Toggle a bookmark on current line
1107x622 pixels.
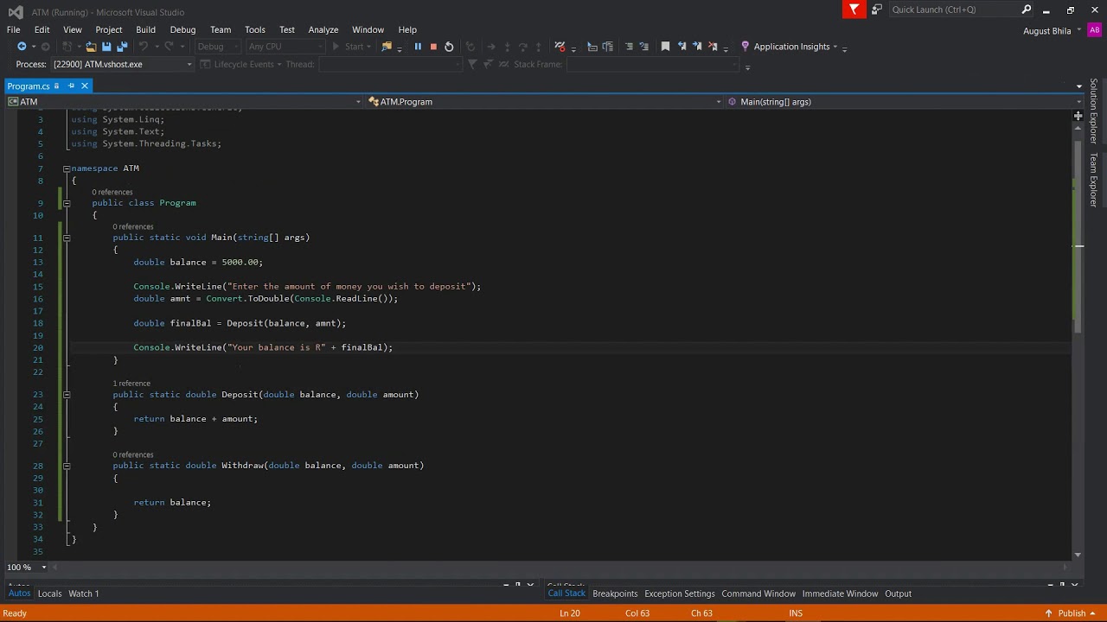[x=665, y=47]
